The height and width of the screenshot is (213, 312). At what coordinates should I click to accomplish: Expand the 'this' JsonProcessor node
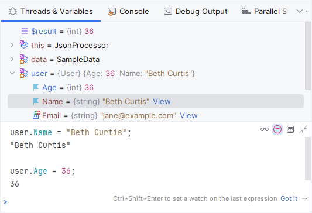[12, 45]
